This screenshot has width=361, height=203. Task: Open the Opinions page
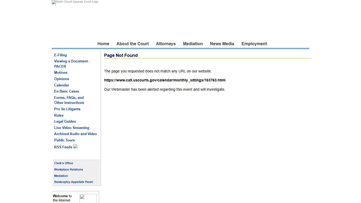point(62,79)
